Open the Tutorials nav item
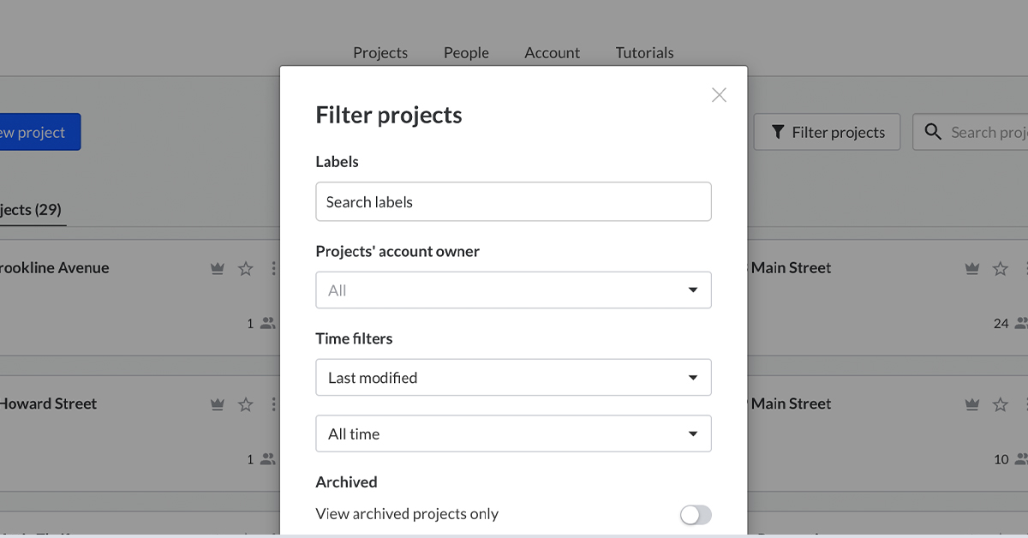 (x=644, y=53)
